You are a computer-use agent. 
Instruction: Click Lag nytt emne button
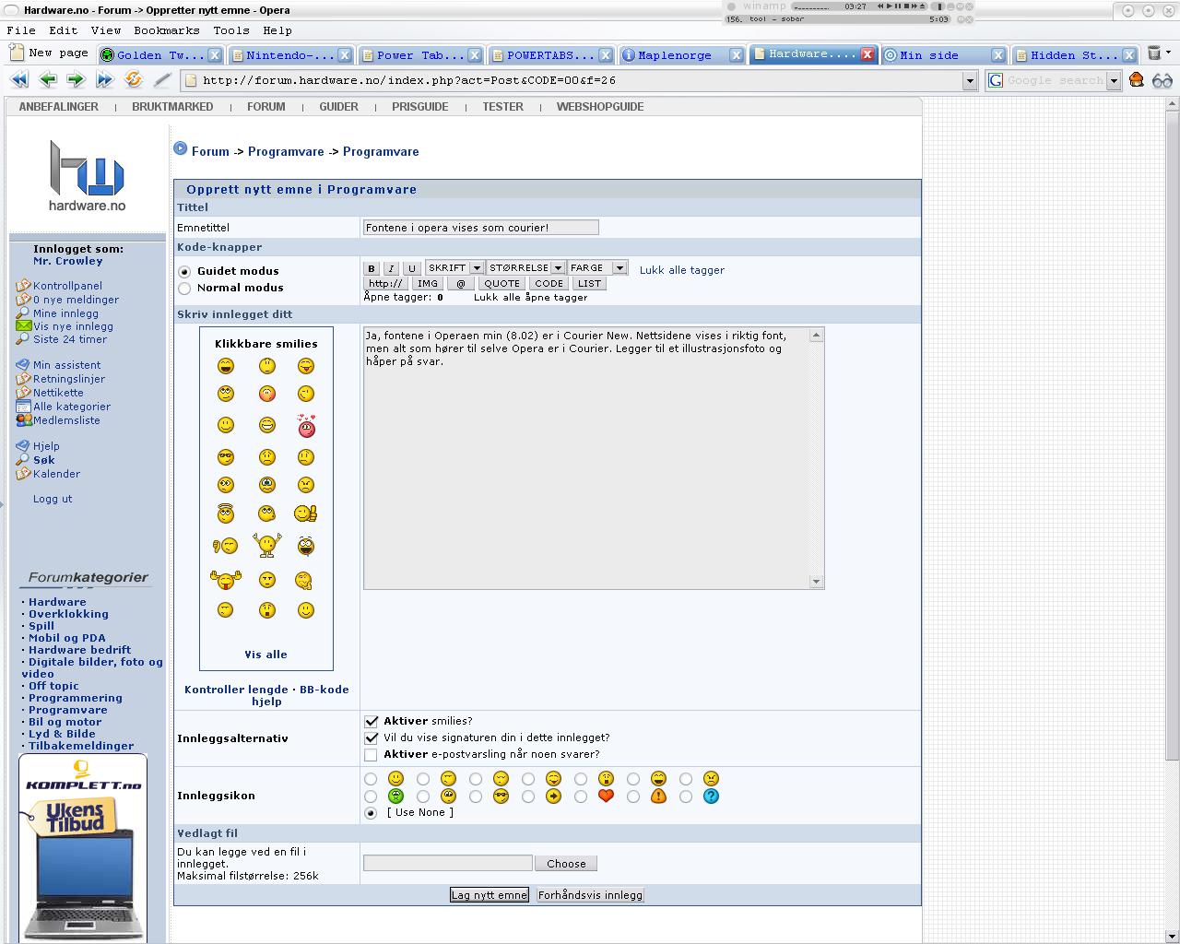coord(490,895)
